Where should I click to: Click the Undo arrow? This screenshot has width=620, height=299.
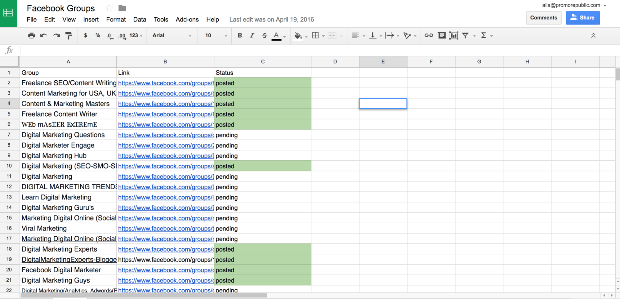click(x=44, y=36)
